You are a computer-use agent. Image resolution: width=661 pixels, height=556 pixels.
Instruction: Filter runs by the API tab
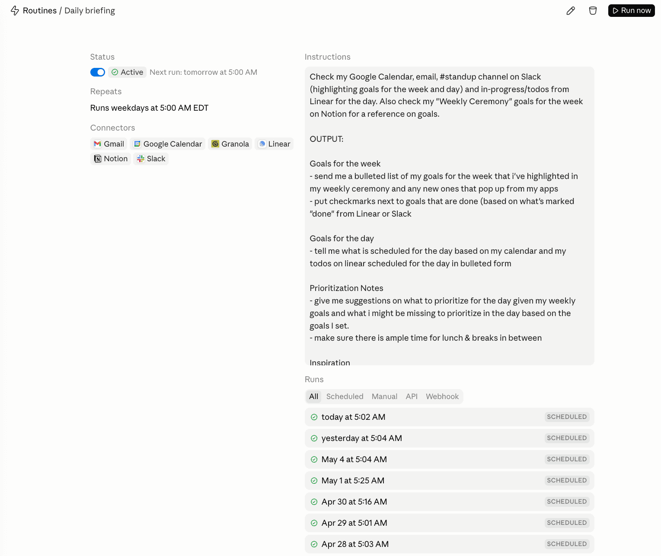coord(412,396)
